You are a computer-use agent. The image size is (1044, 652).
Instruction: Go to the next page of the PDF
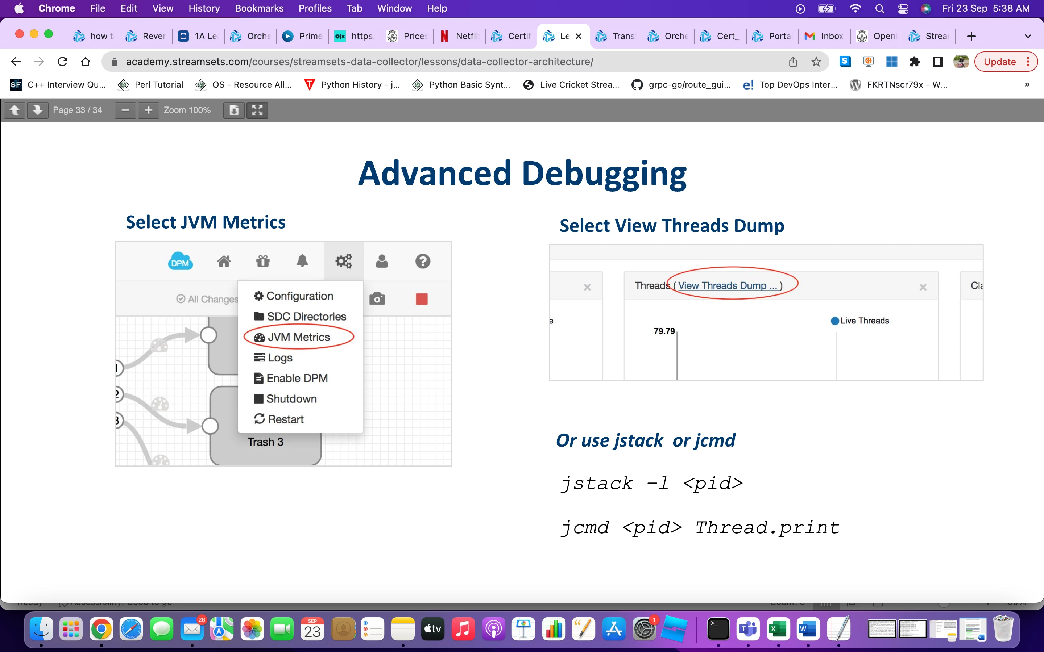coord(38,110)
